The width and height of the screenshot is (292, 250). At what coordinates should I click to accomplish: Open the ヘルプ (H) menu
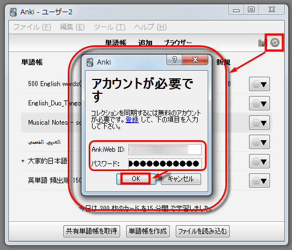[150, 27]
